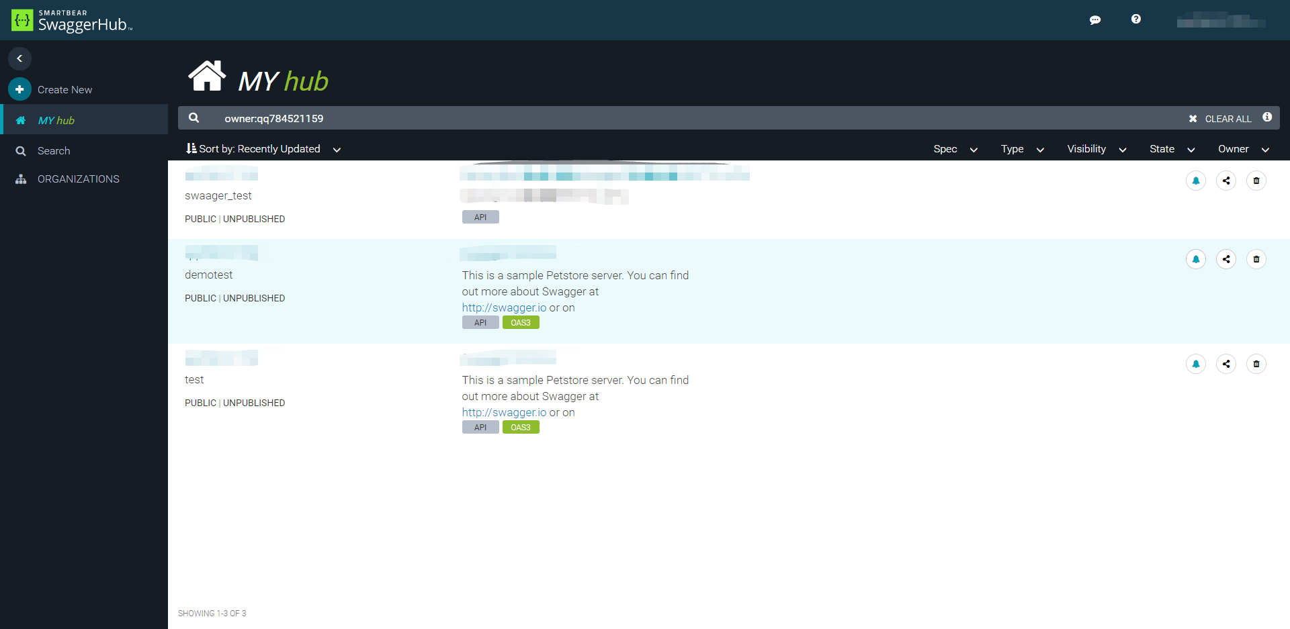Open the Create New menu label
The height and width of the screenshot is (629, 1290).
[64, 90]
